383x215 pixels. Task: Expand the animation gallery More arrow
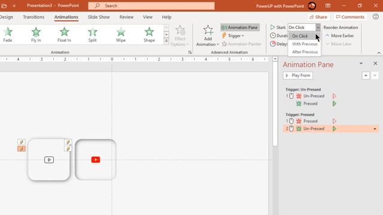tap(166, 41)
